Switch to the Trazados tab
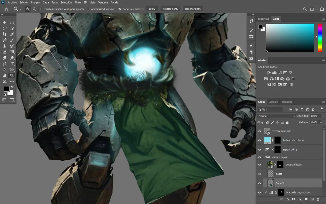This screenshot has width=326, height=204. (x=287, y=102)
